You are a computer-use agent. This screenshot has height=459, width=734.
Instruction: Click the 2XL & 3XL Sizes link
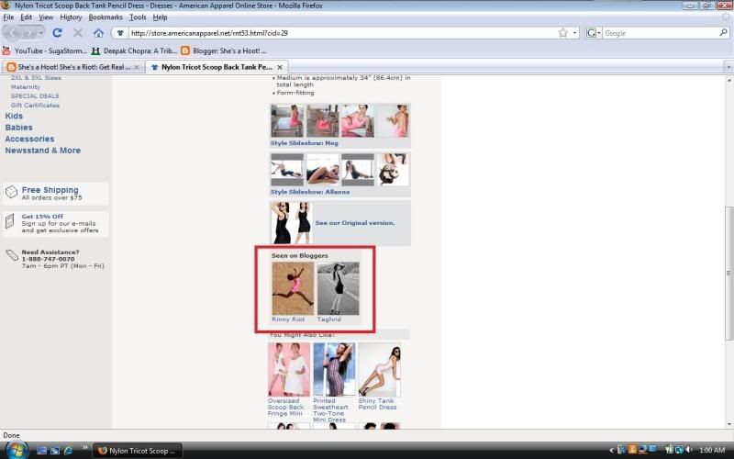(x=36, y=78)
